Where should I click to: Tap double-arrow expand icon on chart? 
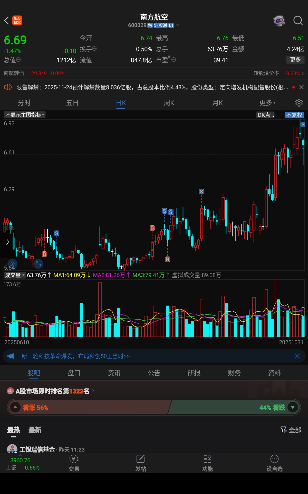(x=12, y=264)
